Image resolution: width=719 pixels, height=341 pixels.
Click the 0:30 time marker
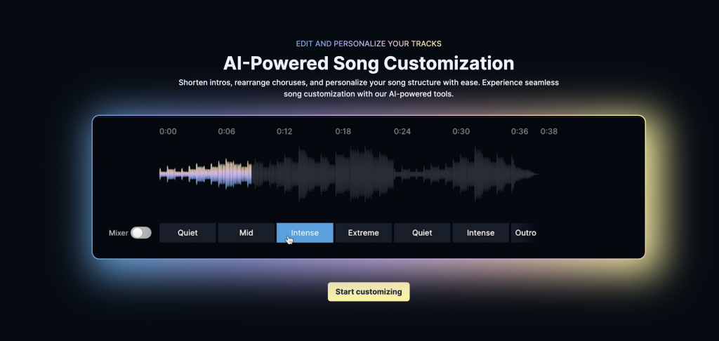(461, 131)
